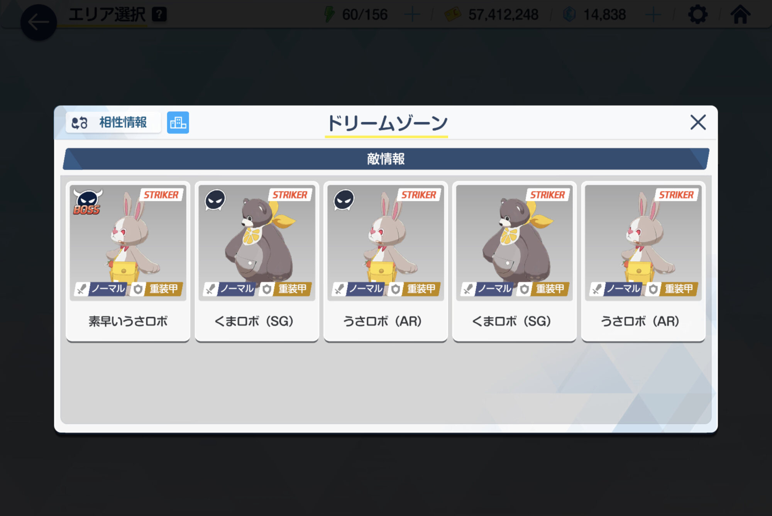Close the ドリームゾーン dialog
772x516 pixels.
click(x=698, y=123)
